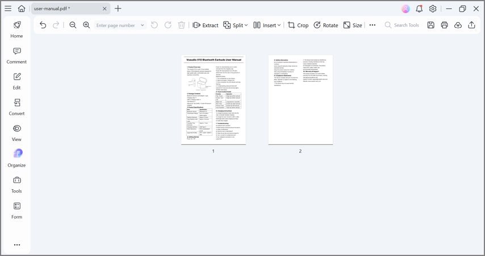Image resolution: width=485 pixels, height=256 pixels.
Task: Open the user profile avatar
Action: [x=405, y=8]
